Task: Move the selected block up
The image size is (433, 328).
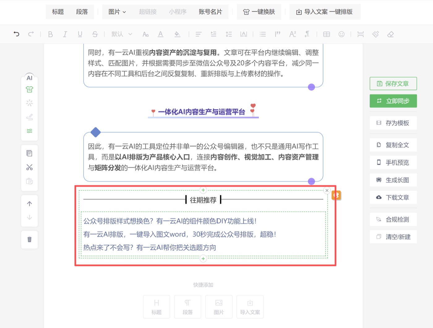Action: [x=29, y=204]
